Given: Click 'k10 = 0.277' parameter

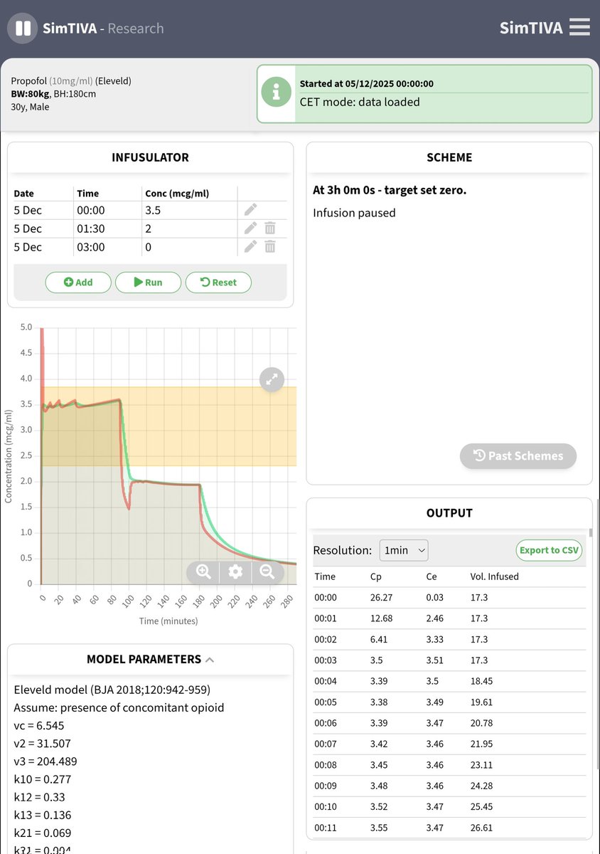Looking at the screenshot, I should 44,779.
